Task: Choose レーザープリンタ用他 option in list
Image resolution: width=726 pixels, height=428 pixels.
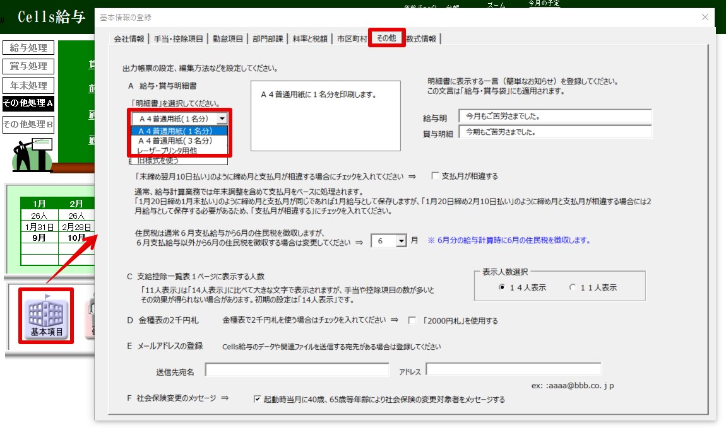Action: (x=167, y=151)
